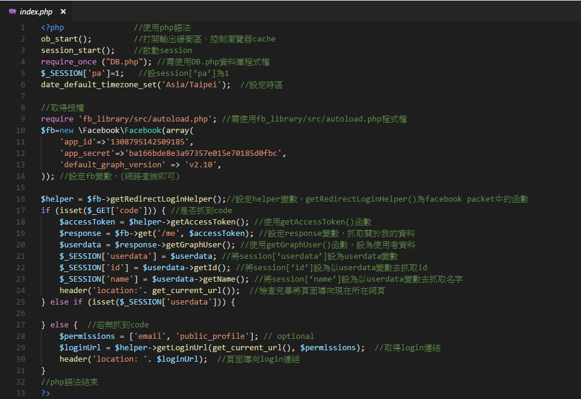Click the '//頁面導向login連結' comment

(258, 359)
